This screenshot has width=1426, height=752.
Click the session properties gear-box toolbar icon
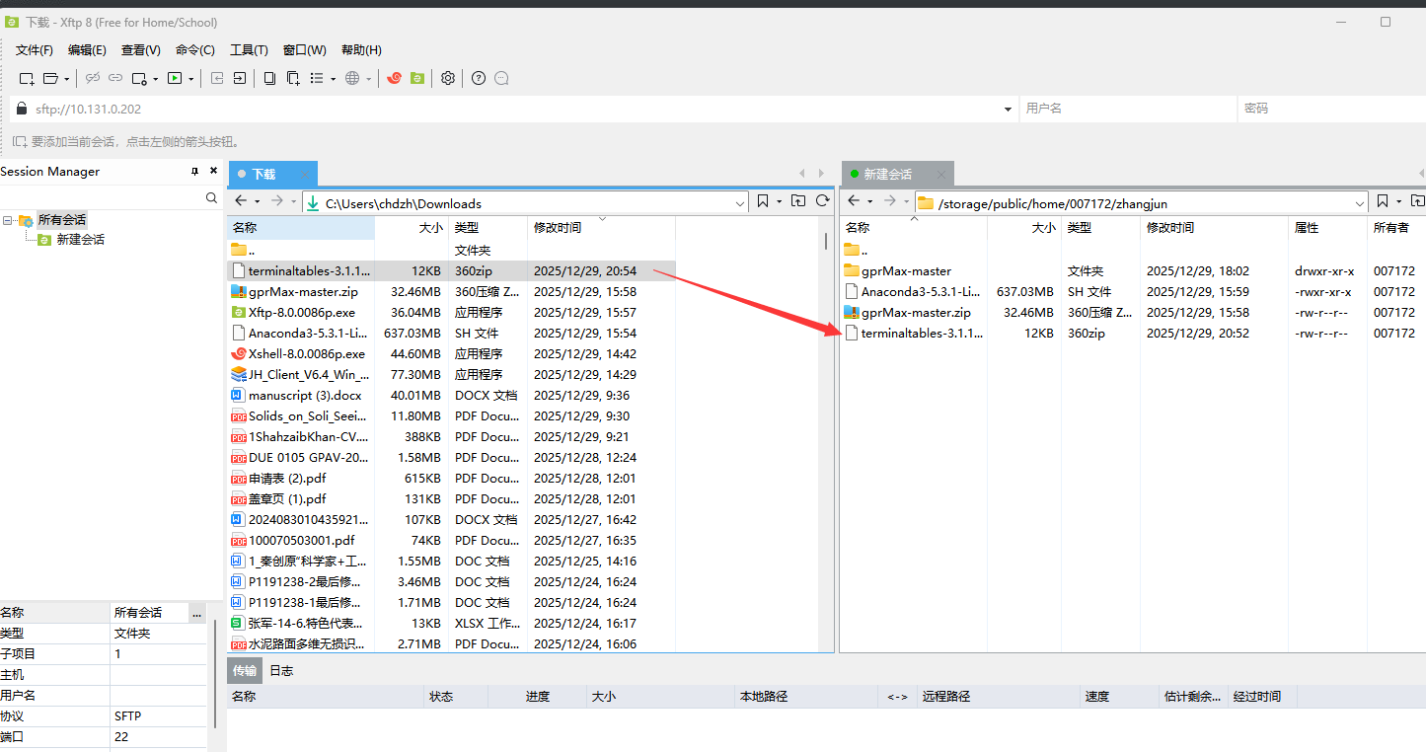(x=139, y=78)
